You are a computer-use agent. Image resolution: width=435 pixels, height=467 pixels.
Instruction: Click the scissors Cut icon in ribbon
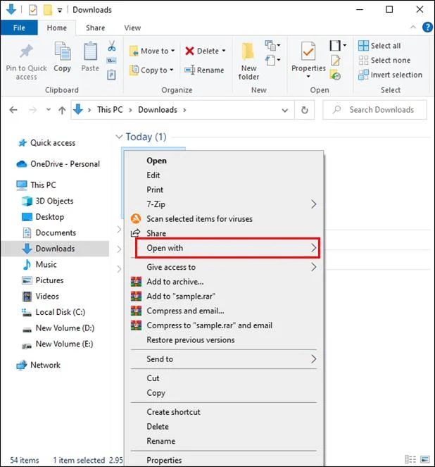click(x=111, y=46)
